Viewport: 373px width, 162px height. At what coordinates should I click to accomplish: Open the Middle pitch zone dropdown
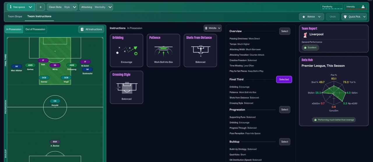212,28
